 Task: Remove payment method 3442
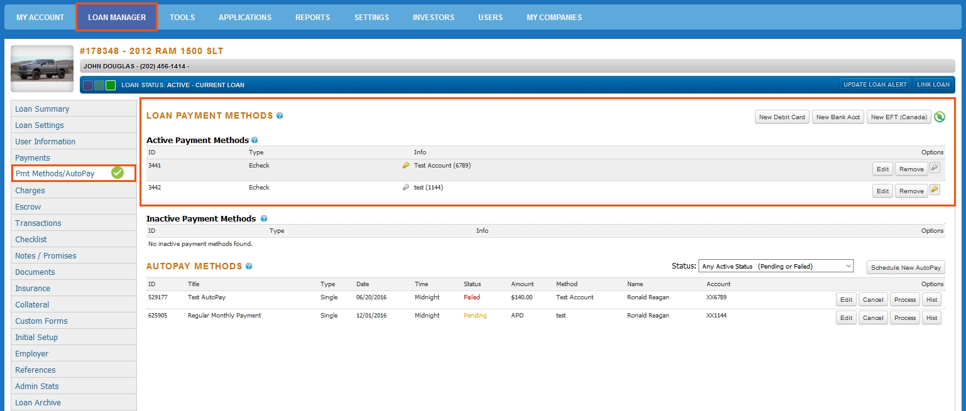click(911, 191)
